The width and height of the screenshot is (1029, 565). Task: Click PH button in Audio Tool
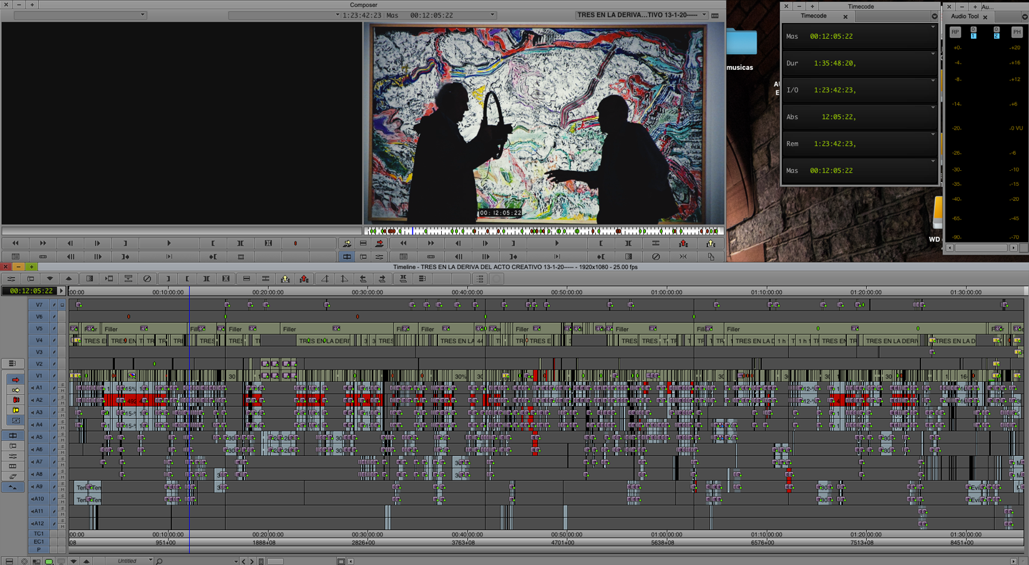click(x=1017, y=32)
